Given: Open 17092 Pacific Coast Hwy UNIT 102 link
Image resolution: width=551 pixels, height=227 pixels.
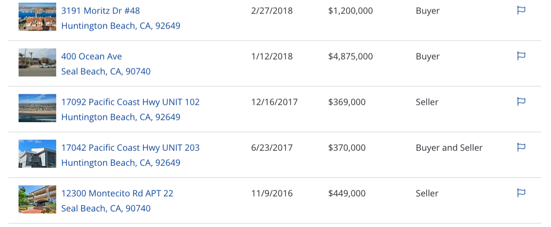Looking at the screenshot, I should 130,102.
